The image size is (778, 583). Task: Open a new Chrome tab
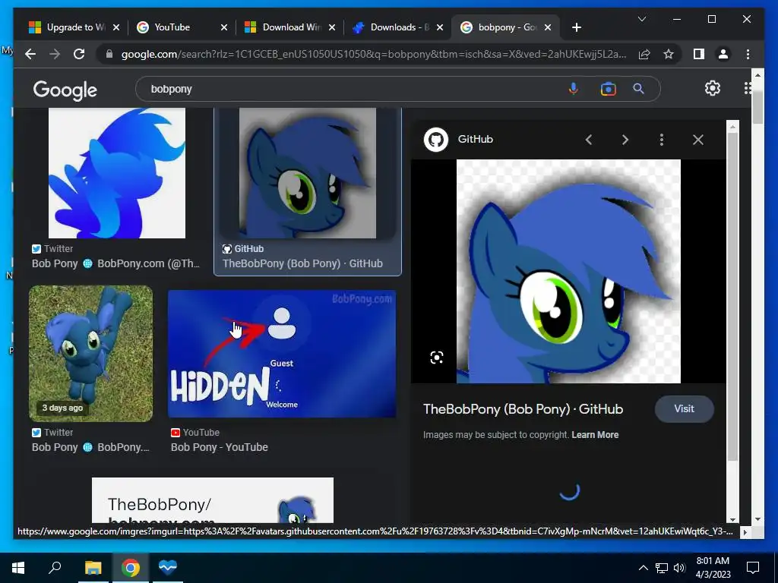(576, 27)
